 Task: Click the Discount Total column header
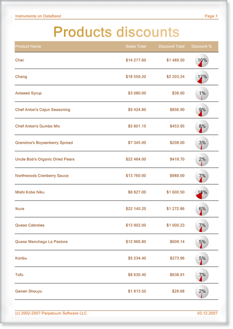tap(172, 47)
